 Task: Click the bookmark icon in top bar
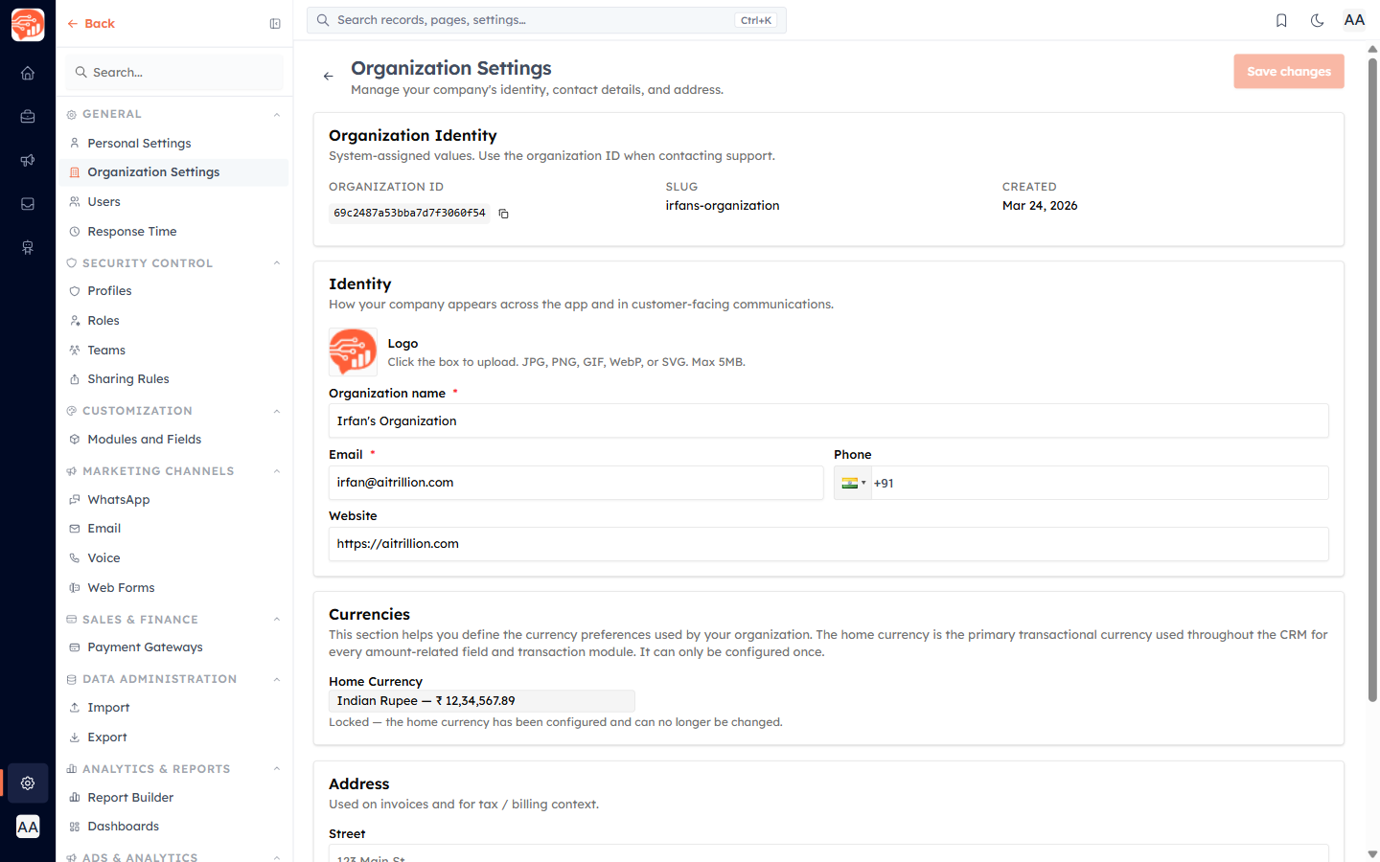[x=1281, y=20]
